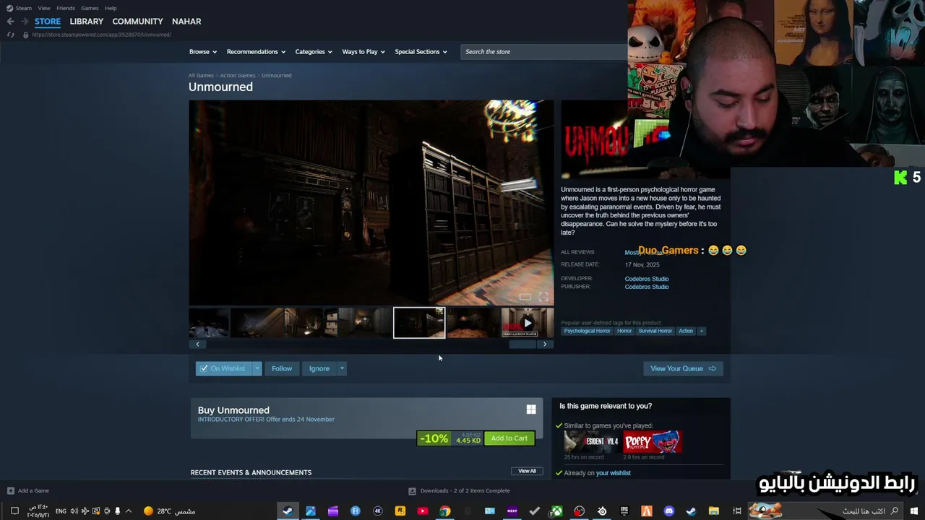Screen dimensions: 925x520
Task: Click the Psychological Horror tag
Action: point(587,331)
